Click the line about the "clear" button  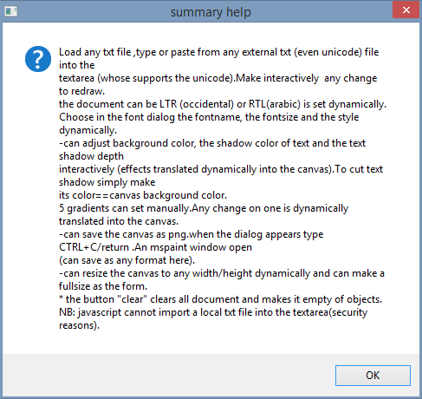(x=220, y=299)
